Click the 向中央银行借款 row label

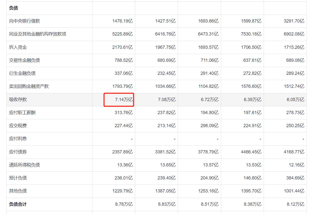[x=25, y=21]
